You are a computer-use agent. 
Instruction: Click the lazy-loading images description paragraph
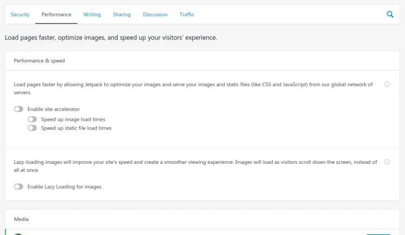195,166
